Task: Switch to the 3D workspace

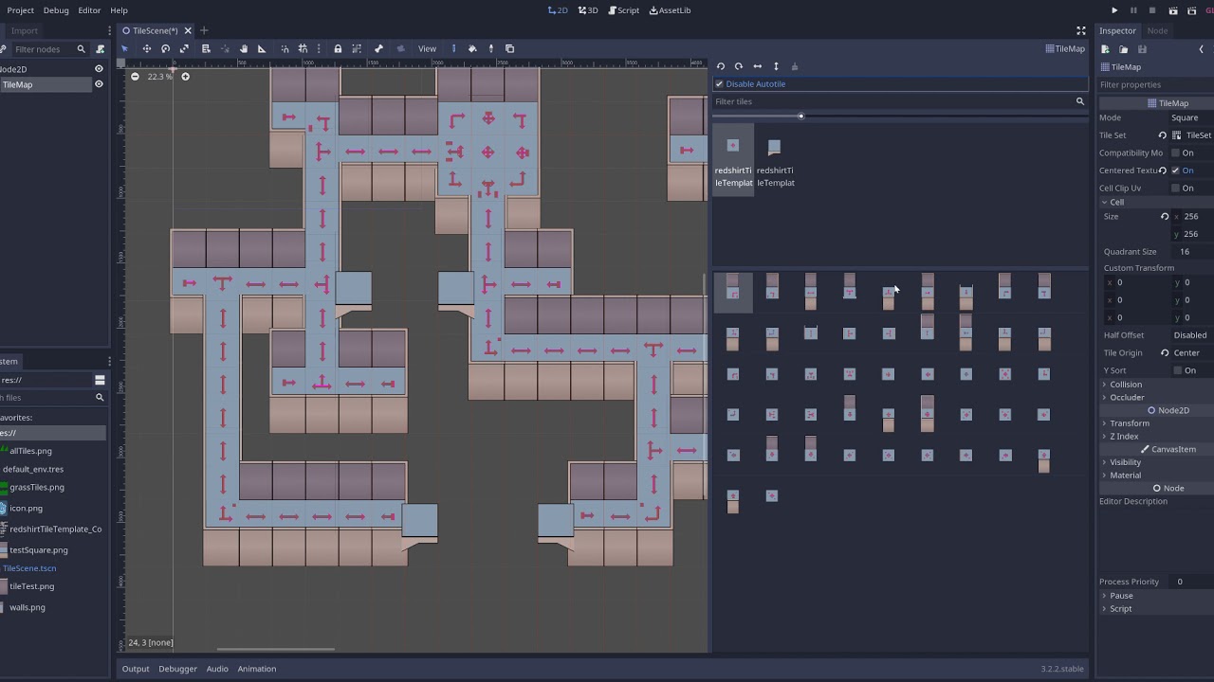Action: point(588,10)
